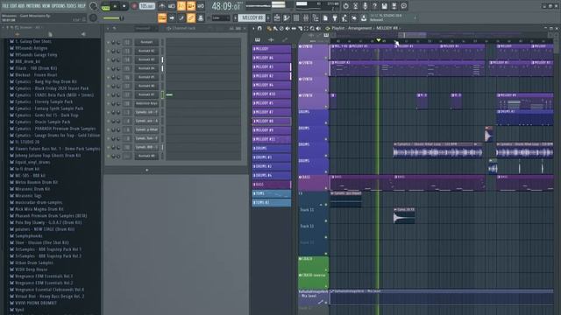Open the FILE menu
This screenshot has height=315, width=561.
coord(5,6)
